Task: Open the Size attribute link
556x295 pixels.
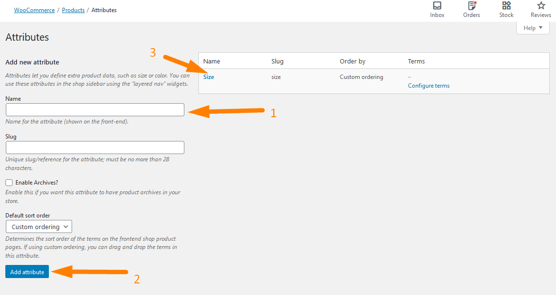Action: click(x=209, y=77)
